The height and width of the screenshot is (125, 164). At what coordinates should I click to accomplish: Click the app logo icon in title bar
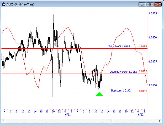click(3, 4)
